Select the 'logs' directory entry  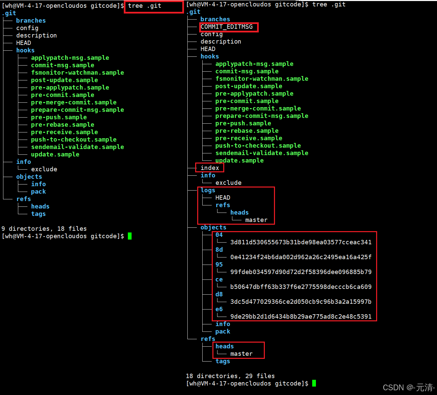pyautogui.click(x=208, y=190)
